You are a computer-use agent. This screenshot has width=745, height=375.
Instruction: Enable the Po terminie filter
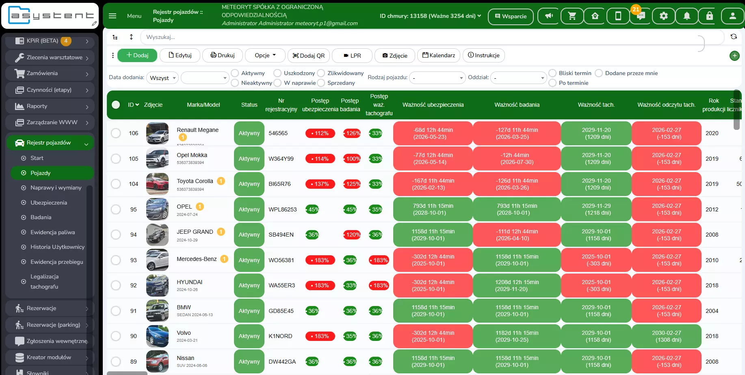(x=552, y=83)
